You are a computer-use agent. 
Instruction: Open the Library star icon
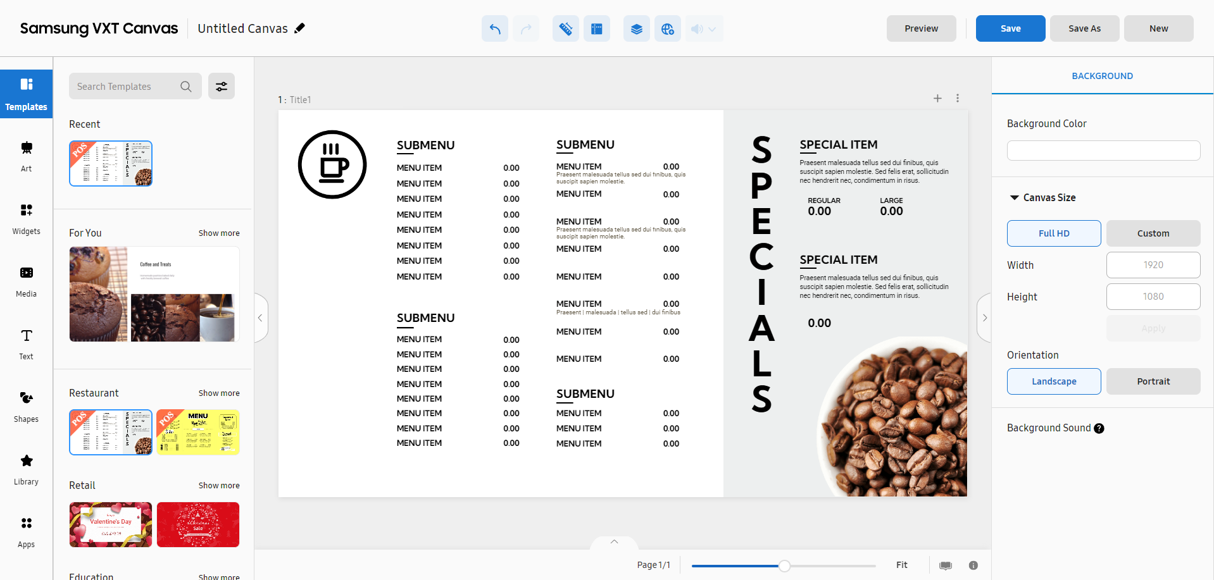click(x=26, y=469)
